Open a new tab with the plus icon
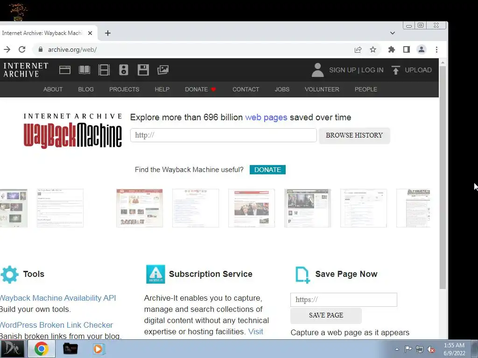 coord(108,33)
